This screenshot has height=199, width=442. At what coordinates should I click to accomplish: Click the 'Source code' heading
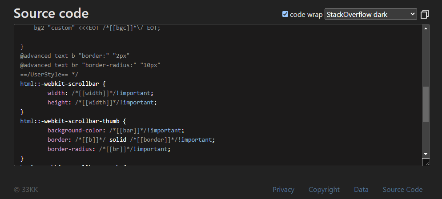pos(51,13)
